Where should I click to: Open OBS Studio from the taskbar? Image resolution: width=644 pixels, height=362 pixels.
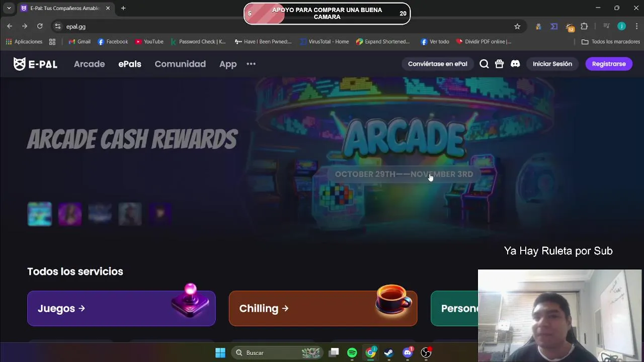click(x=426, y=353)
